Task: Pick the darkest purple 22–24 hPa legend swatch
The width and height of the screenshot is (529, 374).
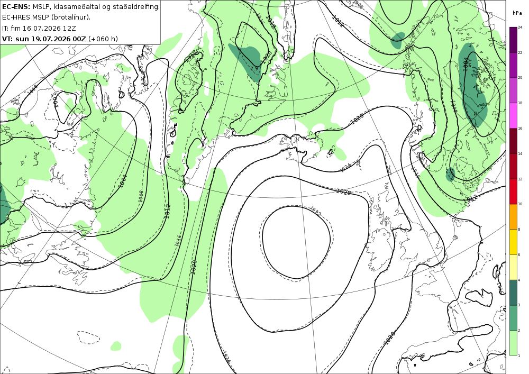Action: (x=513, y=40)
